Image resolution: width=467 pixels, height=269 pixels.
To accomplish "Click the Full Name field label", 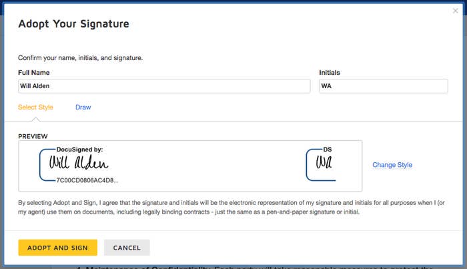I will click(x=33, y=73).
